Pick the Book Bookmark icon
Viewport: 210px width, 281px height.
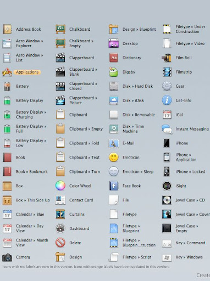(7, 172)
